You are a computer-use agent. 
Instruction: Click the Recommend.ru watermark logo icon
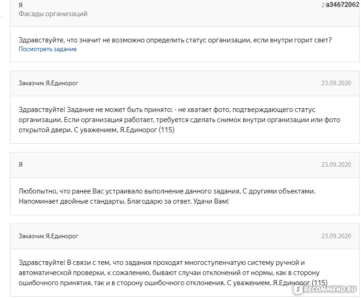coord(298,289)
